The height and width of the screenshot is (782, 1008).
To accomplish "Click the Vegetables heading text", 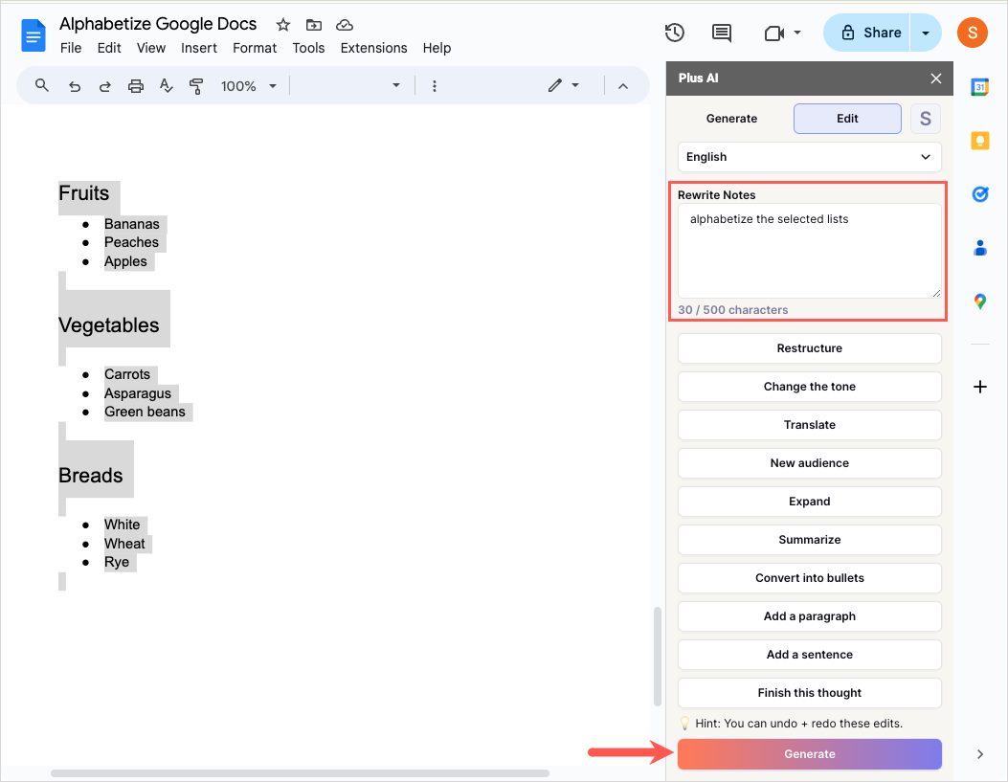I will 108,325.
